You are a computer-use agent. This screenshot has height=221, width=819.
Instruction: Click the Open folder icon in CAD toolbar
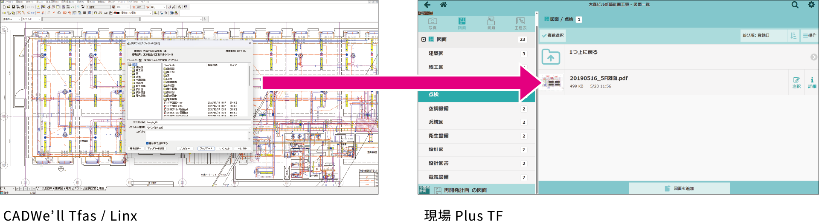[x=9, y=7]
